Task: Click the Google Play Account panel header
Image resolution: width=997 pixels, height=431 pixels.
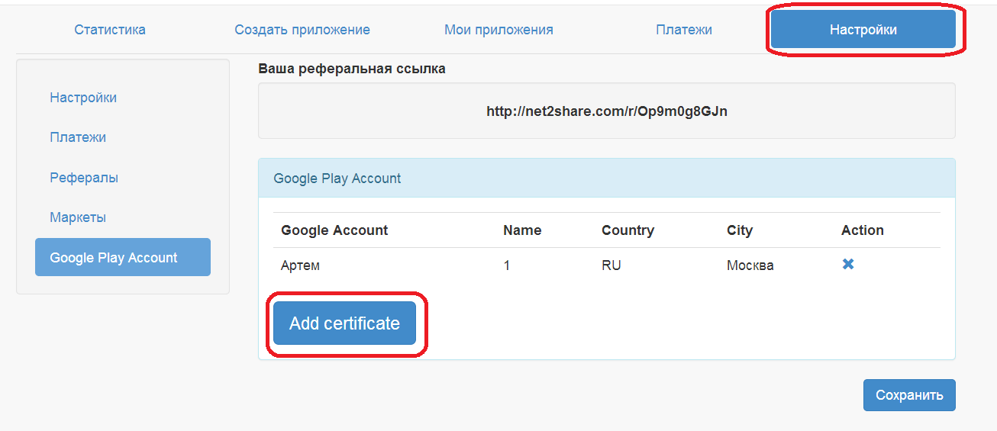Action: coord(607,179)
